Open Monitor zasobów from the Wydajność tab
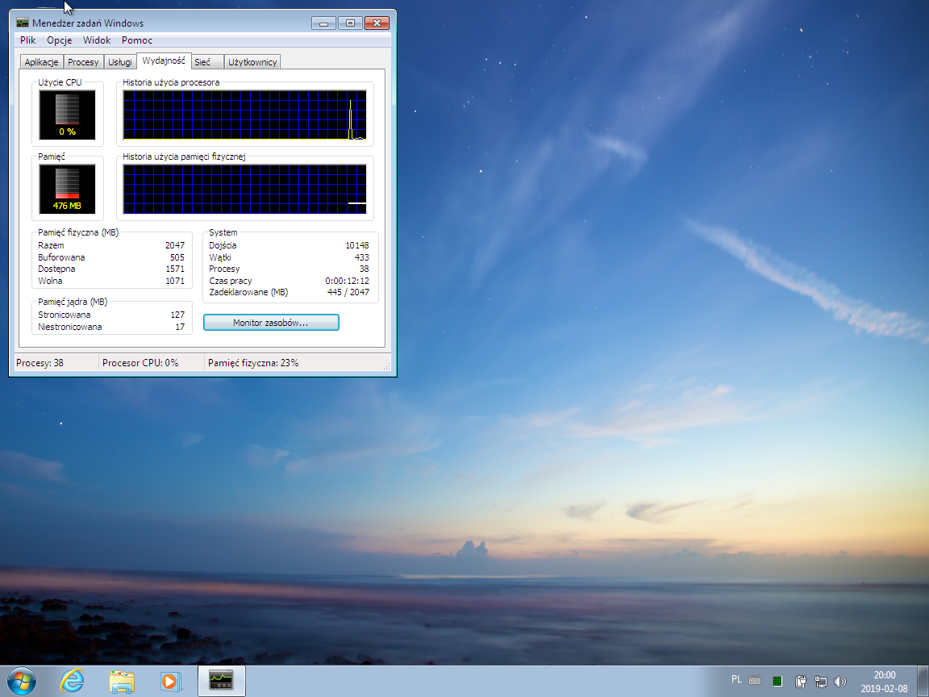This screenshot has height=697, width=929. [270, 321]
